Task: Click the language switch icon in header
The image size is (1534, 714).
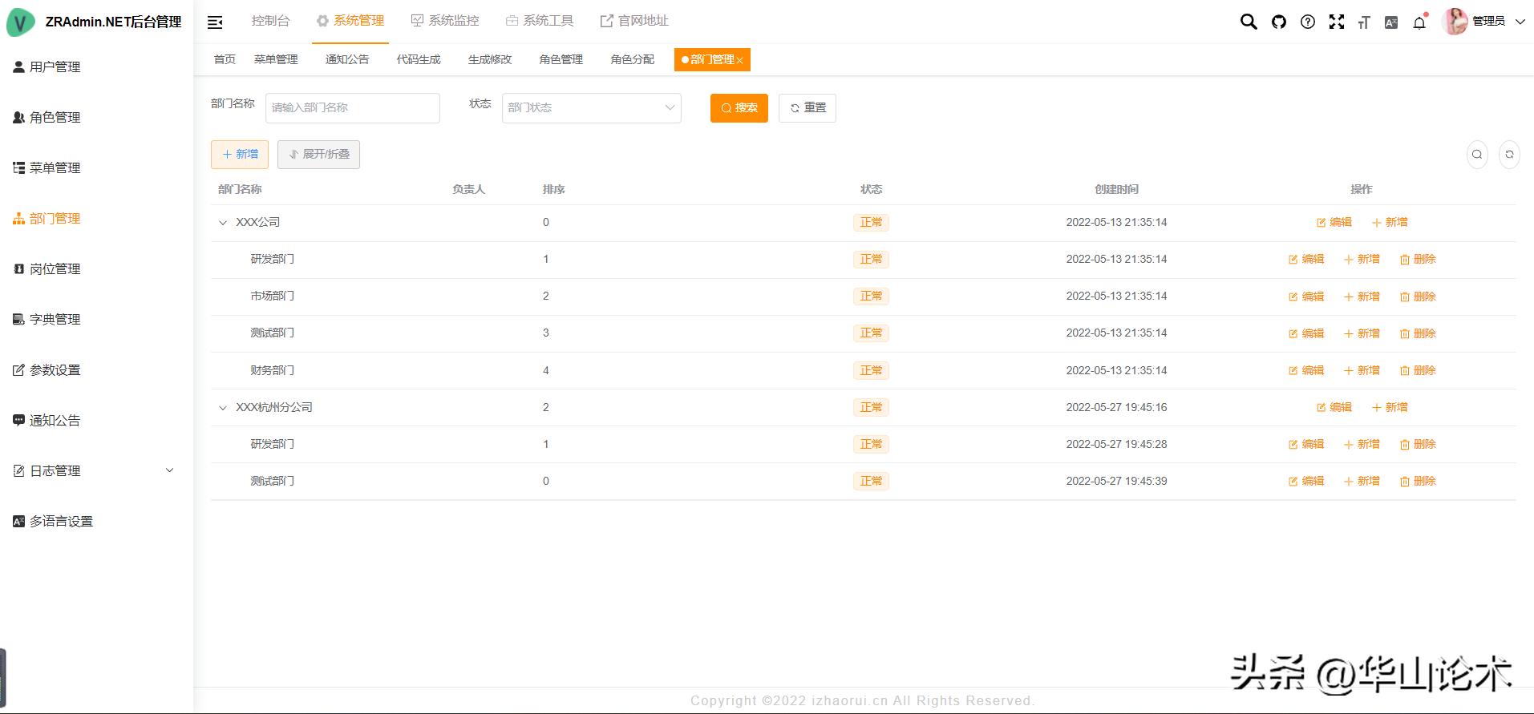Action: click(1391, 22)
